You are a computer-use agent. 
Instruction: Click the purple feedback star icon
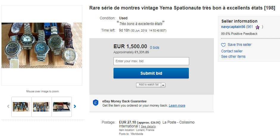point(257,27)
